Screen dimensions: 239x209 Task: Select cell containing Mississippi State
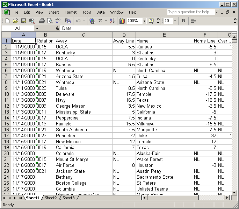click(x=84, y=112)
